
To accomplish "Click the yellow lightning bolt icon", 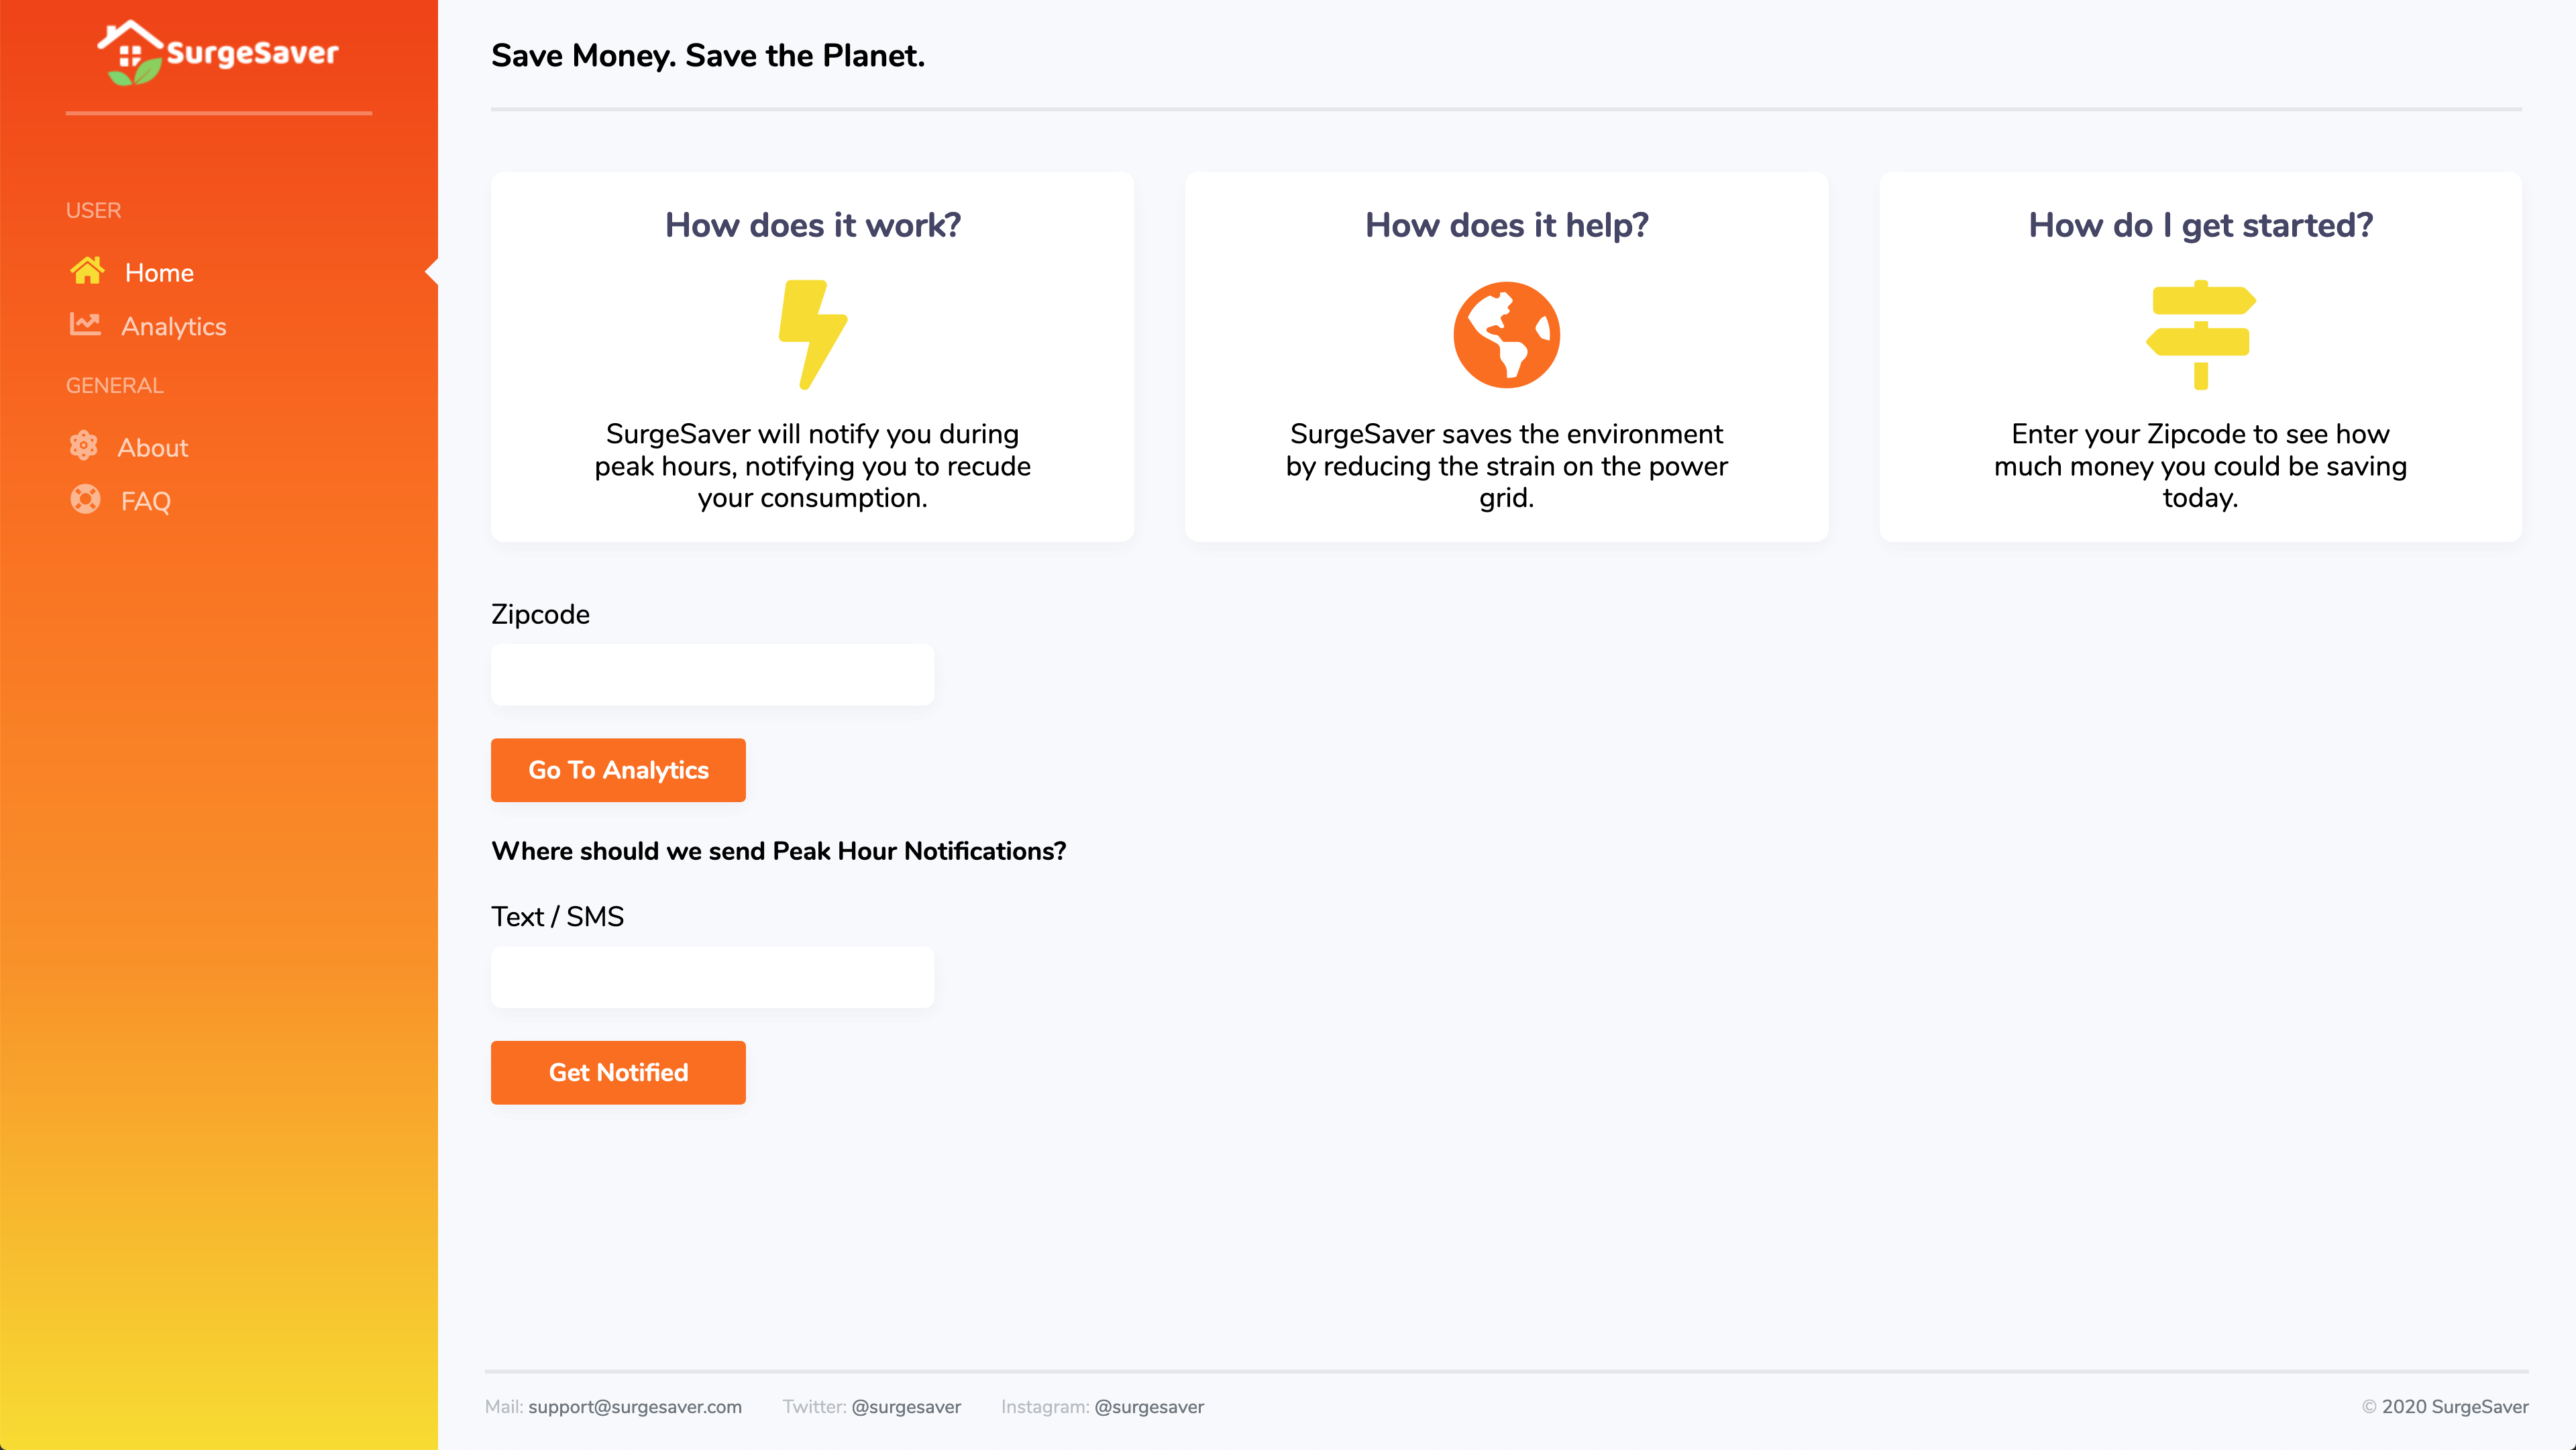I will coord(812,334).
